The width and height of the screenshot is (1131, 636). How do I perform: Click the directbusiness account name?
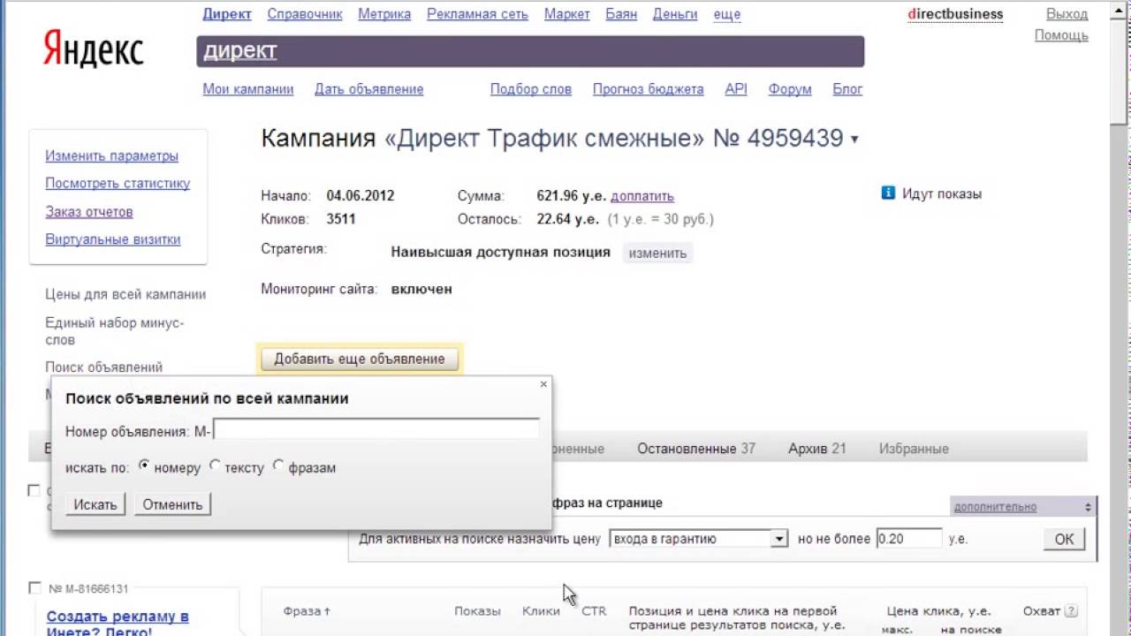pyautogui.click(x=955, y=14)
